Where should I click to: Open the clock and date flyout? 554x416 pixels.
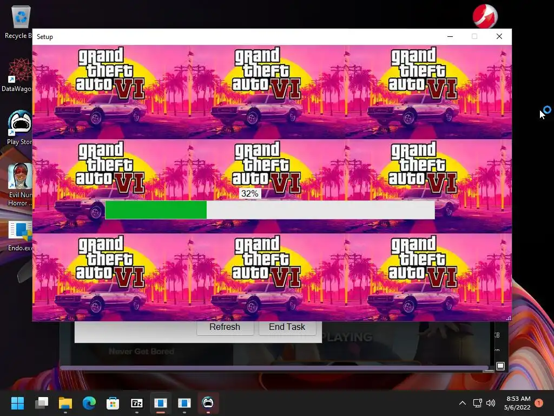click(517, 403)
